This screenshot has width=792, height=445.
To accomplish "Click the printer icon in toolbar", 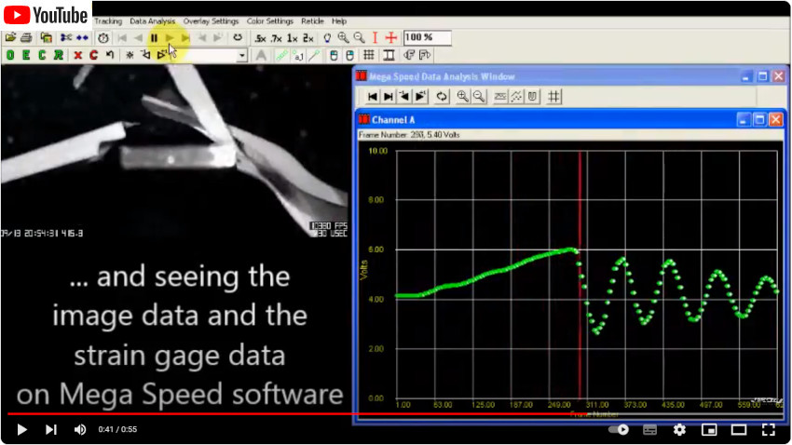I will pos(26,37).
